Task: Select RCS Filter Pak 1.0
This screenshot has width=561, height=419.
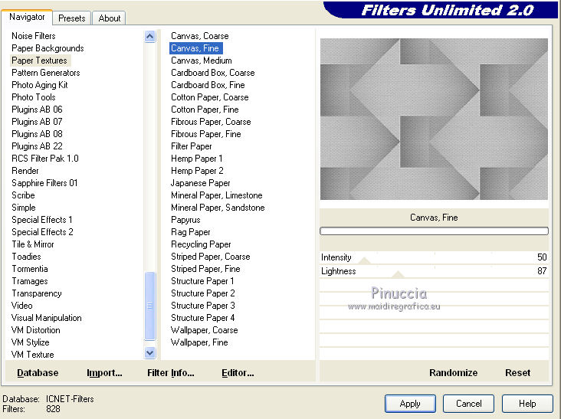Action: [45, 158]
